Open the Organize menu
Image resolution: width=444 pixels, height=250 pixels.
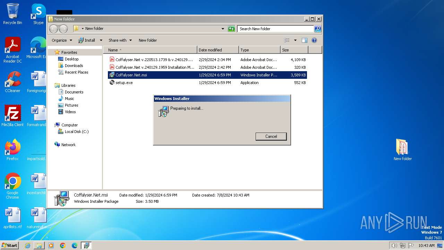tap(62, 40)
